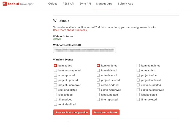The image size is (190, 123).
Task: Open the Sync API tab
Action: point(85,4)
